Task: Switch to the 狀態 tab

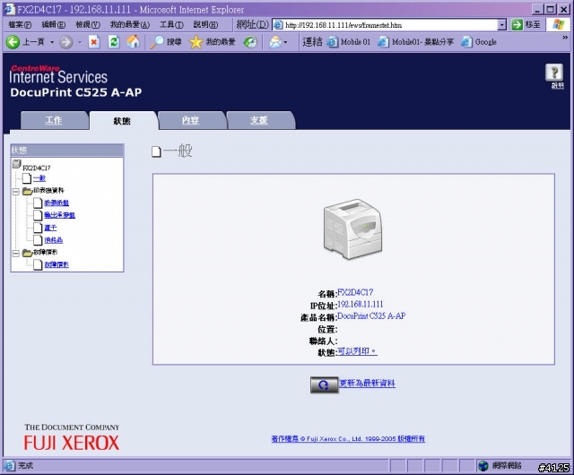Action: 122,121
